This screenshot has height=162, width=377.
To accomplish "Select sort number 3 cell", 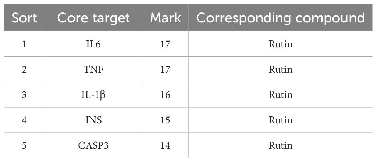I will (24, 95).
